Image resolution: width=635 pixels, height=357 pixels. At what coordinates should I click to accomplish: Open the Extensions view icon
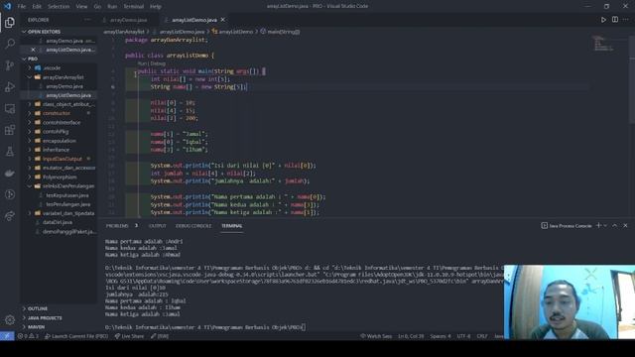point(10,130)
